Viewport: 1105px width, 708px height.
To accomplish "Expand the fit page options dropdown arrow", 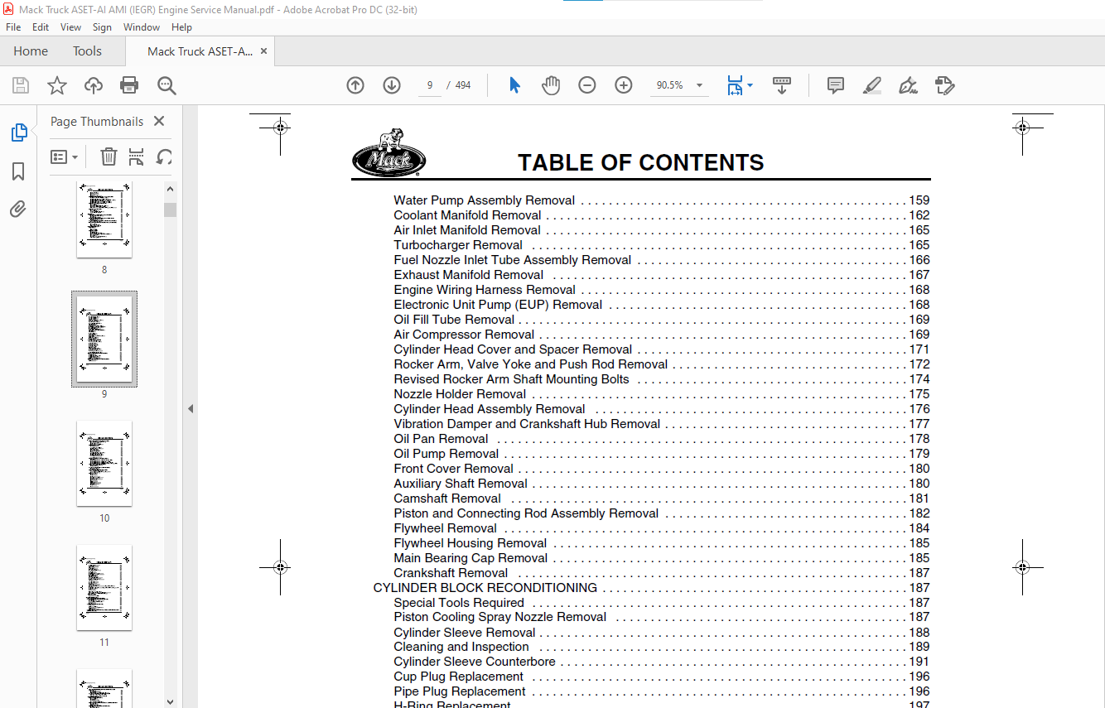I will click(x=750, y=85).
